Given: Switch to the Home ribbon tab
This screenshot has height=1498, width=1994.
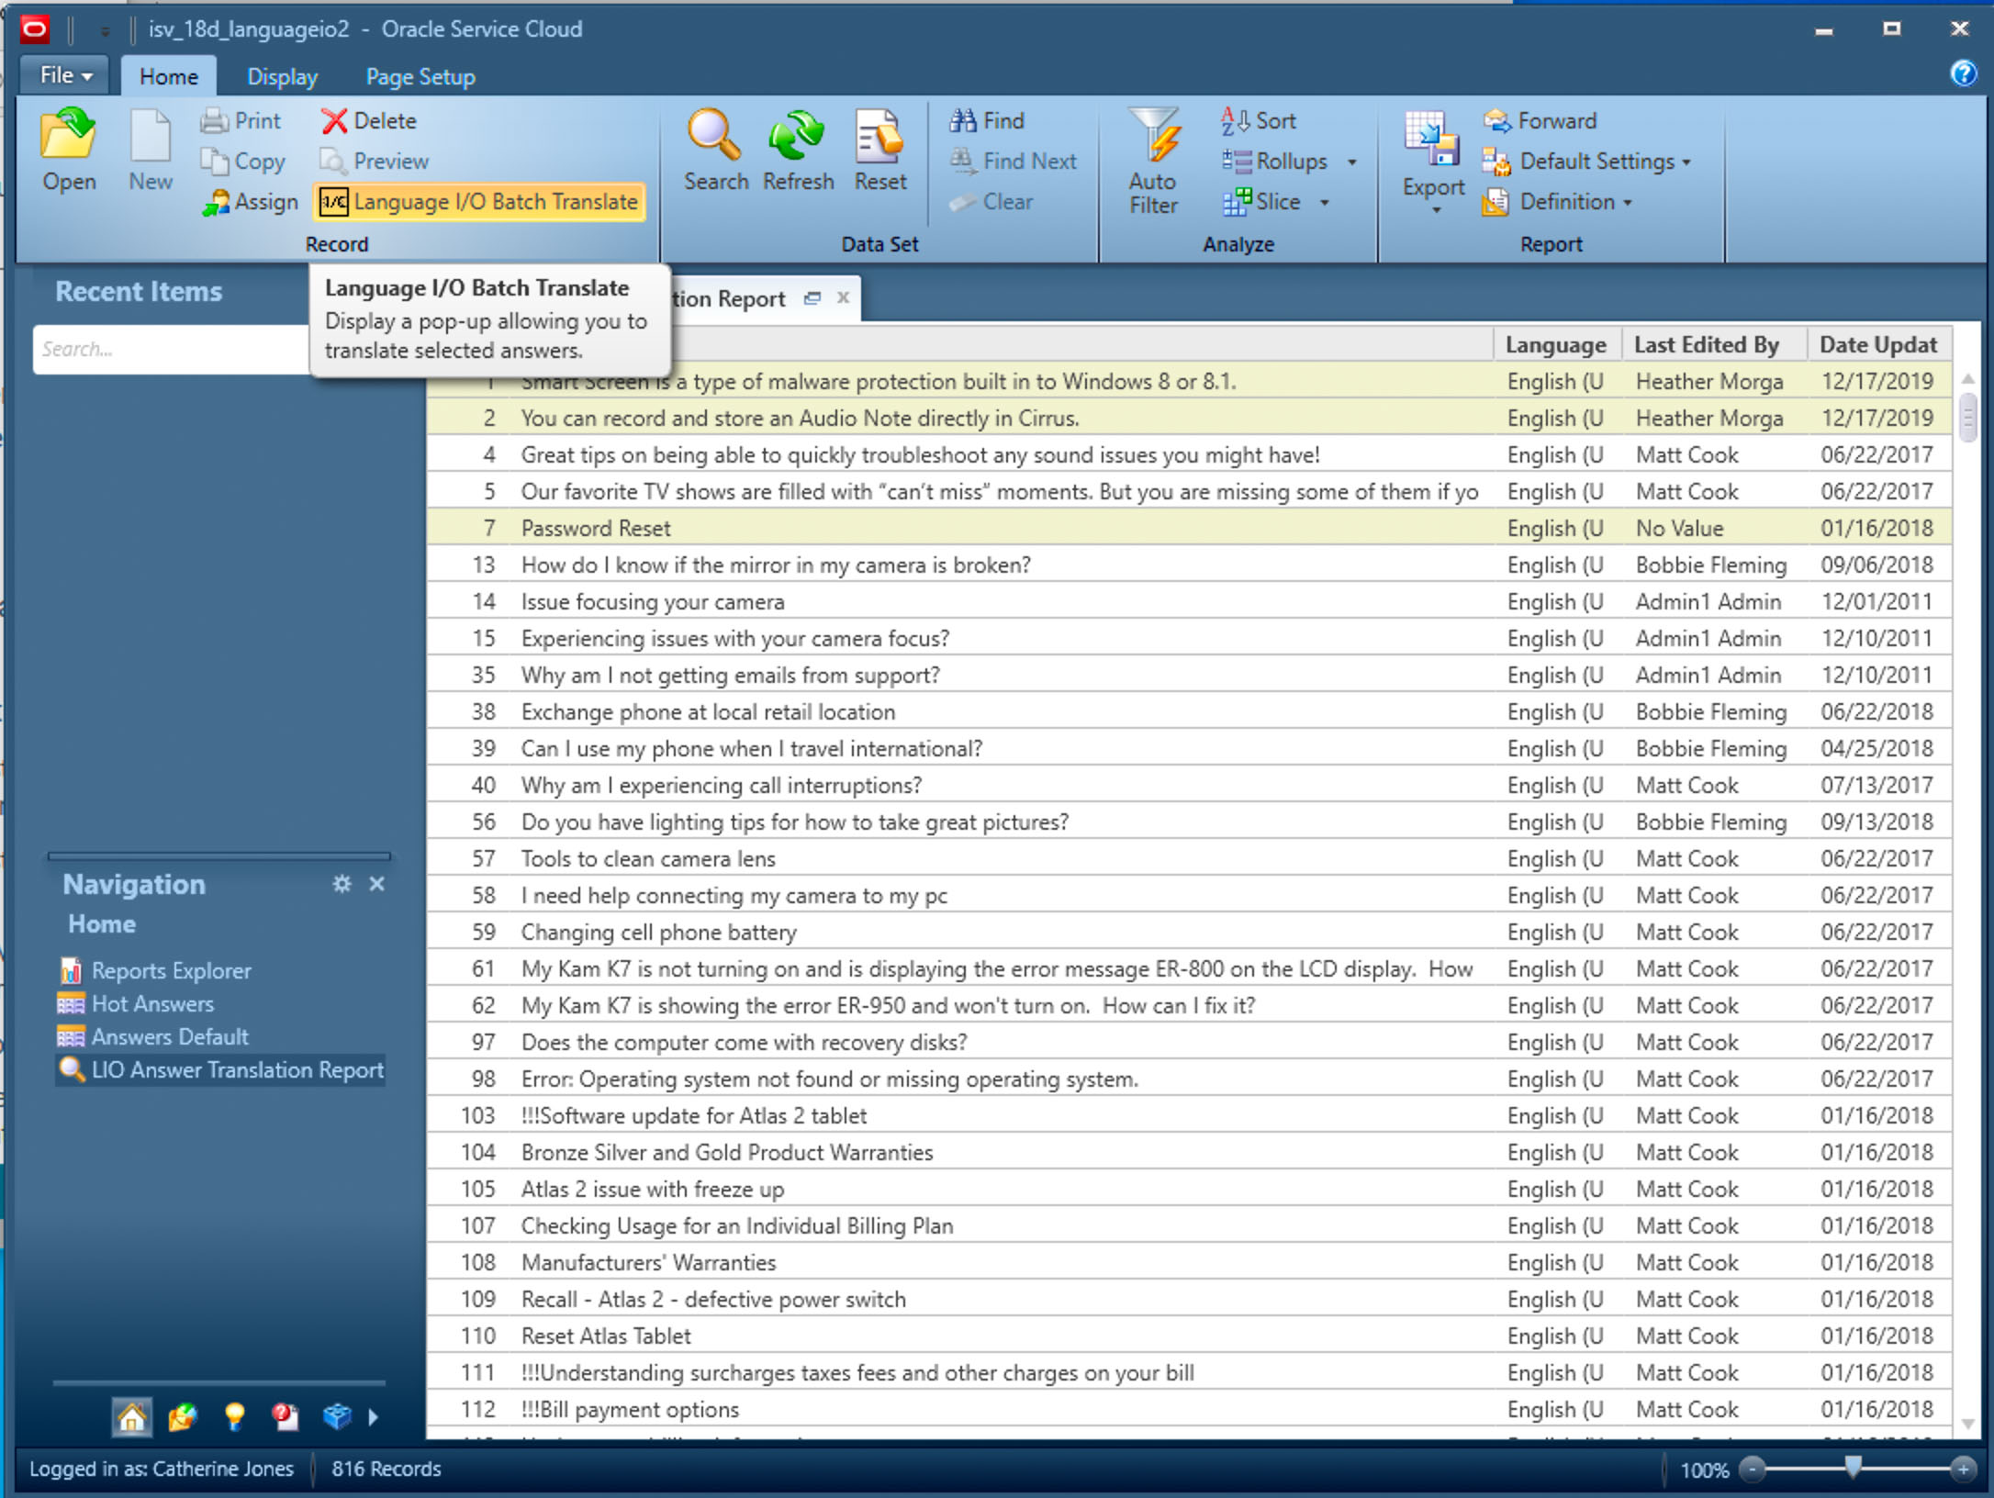Looking at the screenshot, I should [169, 76].
